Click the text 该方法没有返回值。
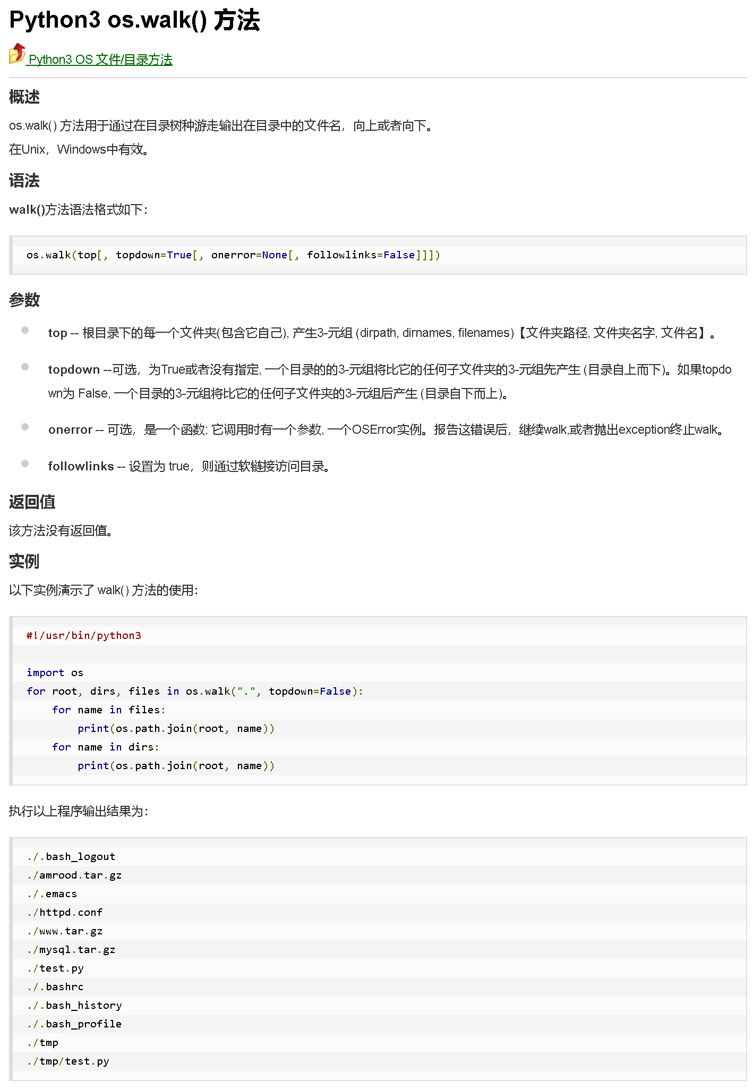This screenshot has width=753, height=1088. (x=61, y=531)
